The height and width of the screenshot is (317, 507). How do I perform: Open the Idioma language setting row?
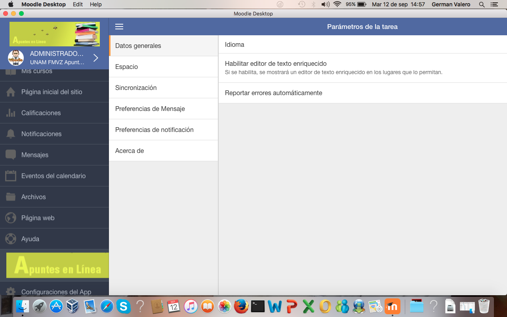point(363,44)
